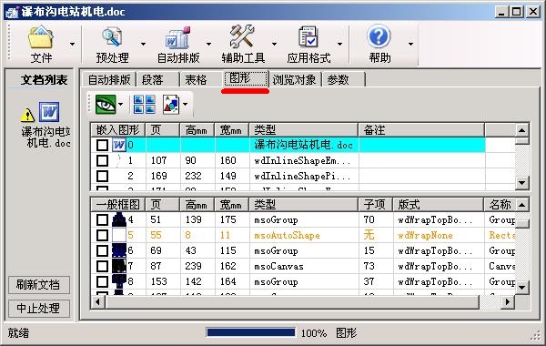Sort by 备注 column header
This screenshot has width=546, height=346.
[421, 130]
